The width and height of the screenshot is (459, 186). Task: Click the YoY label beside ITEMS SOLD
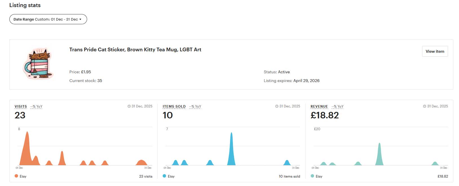[x=195, y=107]
